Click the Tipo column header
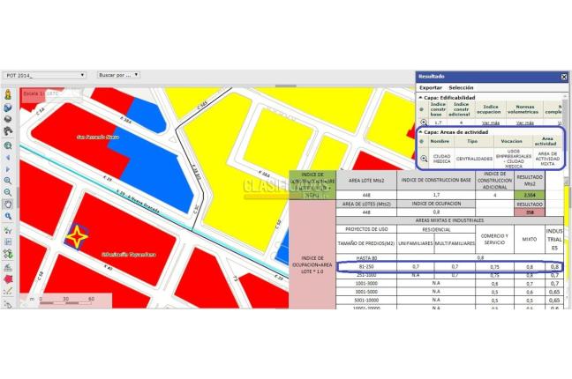This screenshot has width=572, height=379. (x=472, y=141)
